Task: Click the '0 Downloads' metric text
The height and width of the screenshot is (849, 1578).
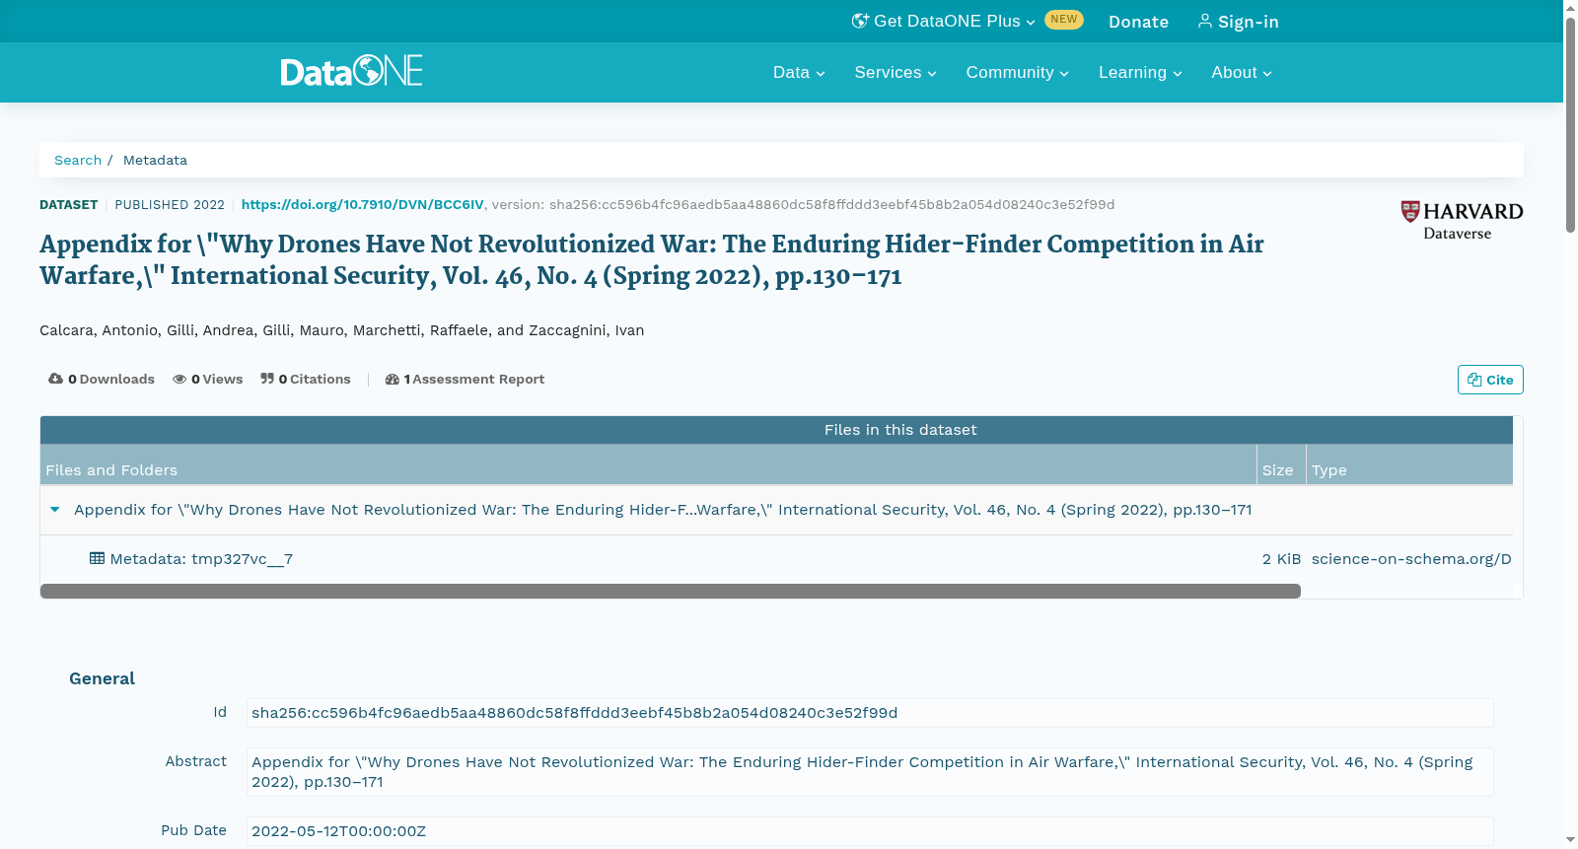Action: (110, 379)
